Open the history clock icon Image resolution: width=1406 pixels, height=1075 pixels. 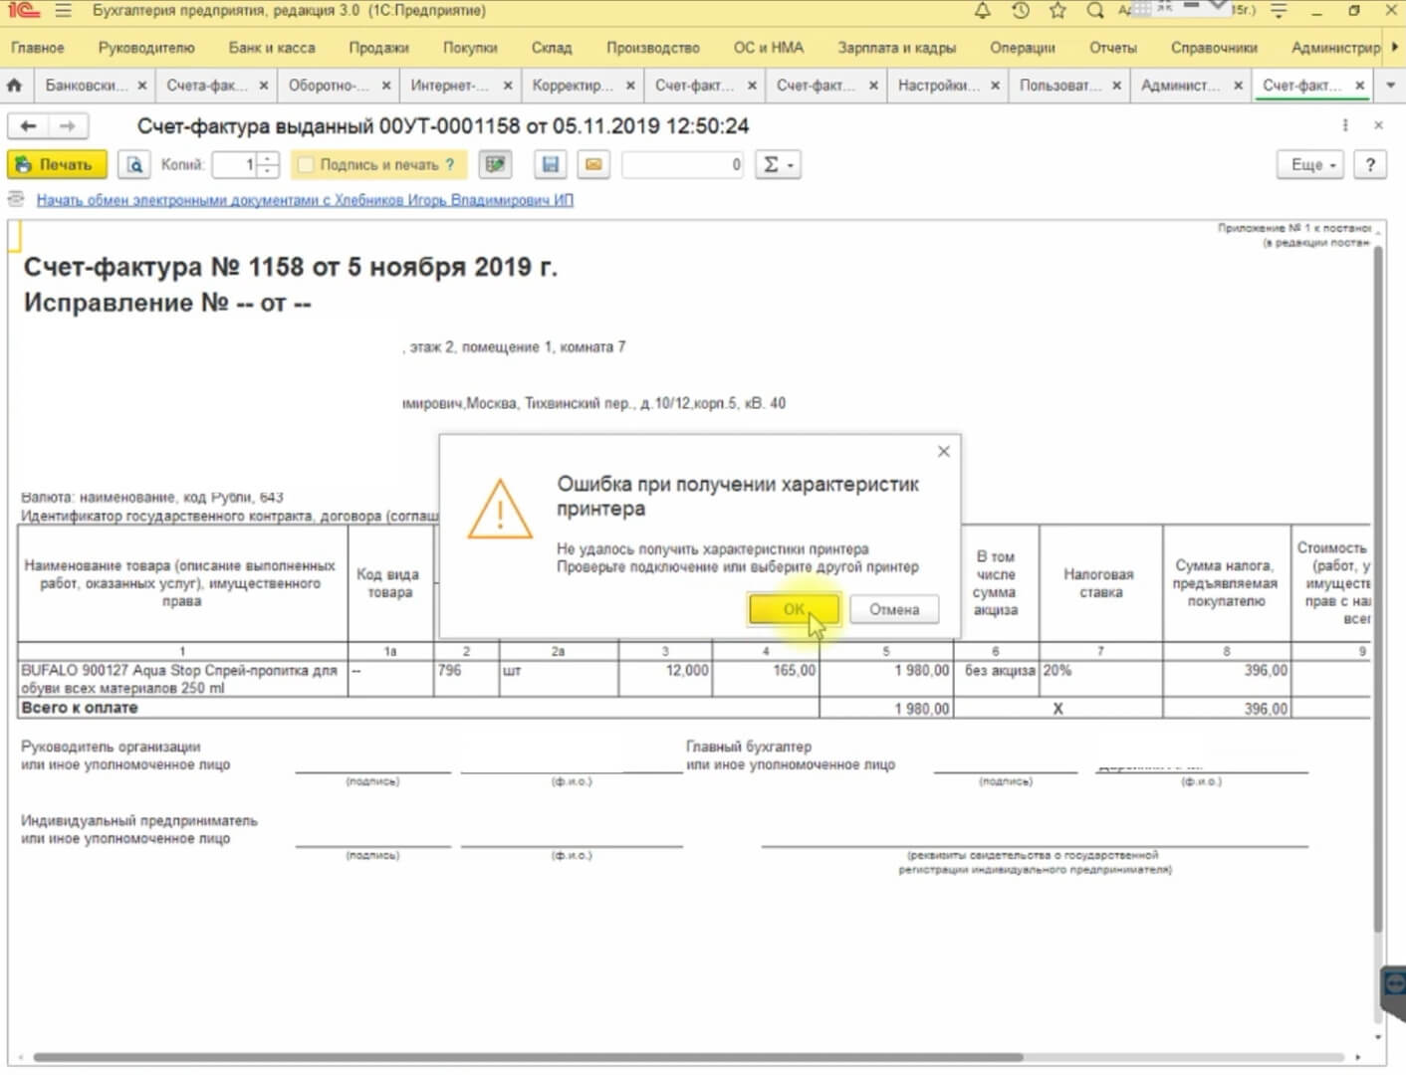[x=1020, y=11]
